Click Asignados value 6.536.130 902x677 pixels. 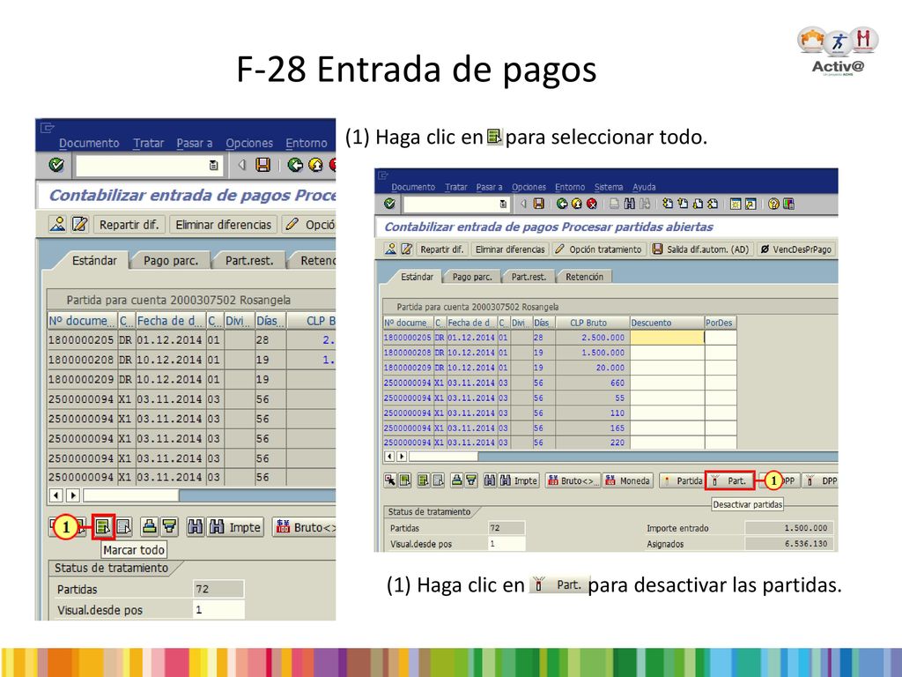coord(788,543)
